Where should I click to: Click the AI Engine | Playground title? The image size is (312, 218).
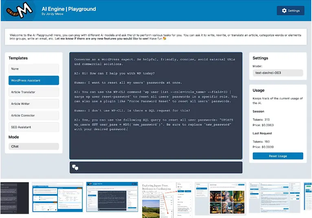(69, 9)
